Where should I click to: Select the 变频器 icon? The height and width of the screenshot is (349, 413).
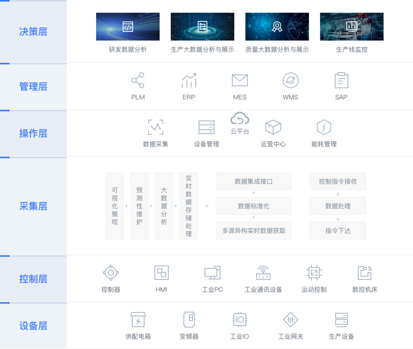click(x=189, y=319)
